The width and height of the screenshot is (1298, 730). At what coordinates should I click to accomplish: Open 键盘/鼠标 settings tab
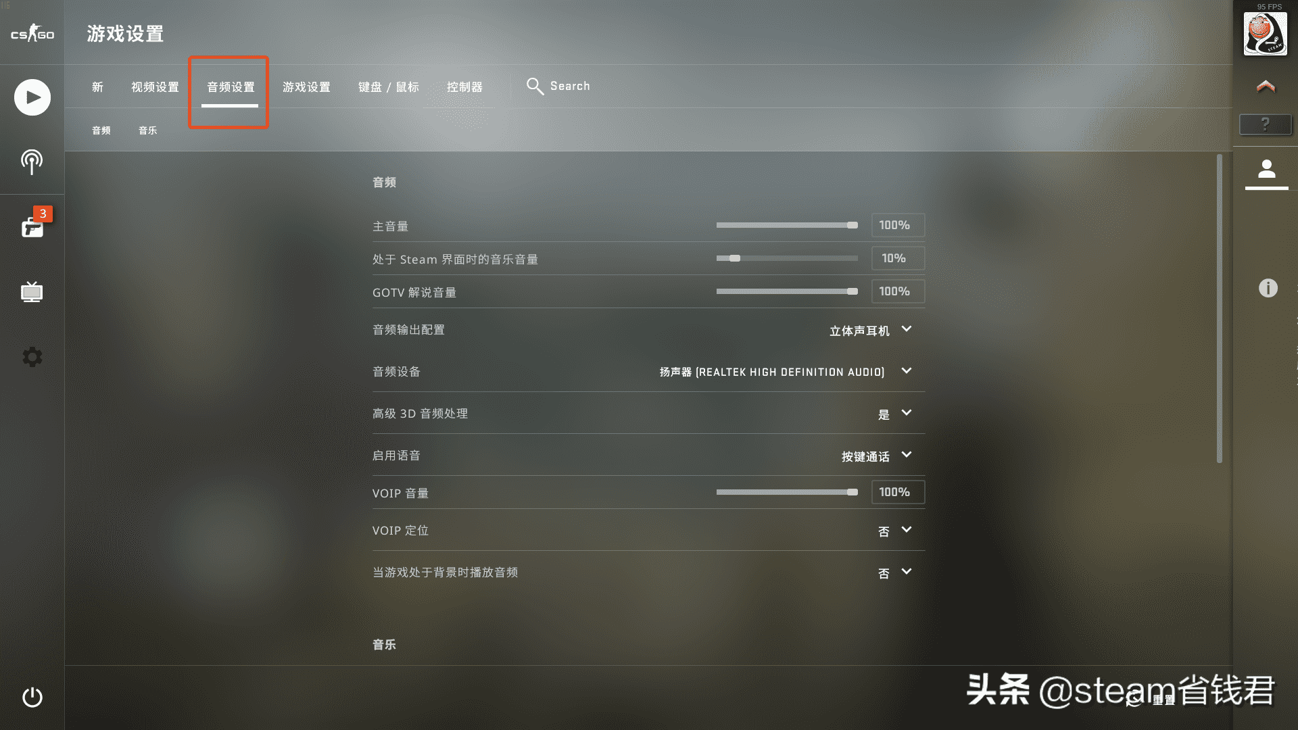point(389,86)
